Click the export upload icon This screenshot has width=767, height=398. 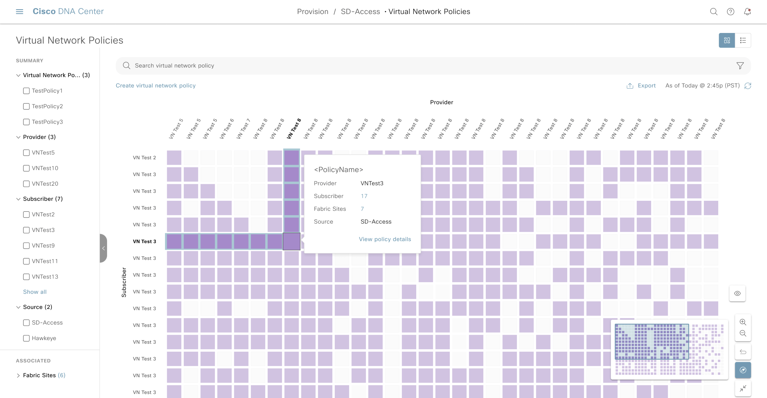(630, 86)
